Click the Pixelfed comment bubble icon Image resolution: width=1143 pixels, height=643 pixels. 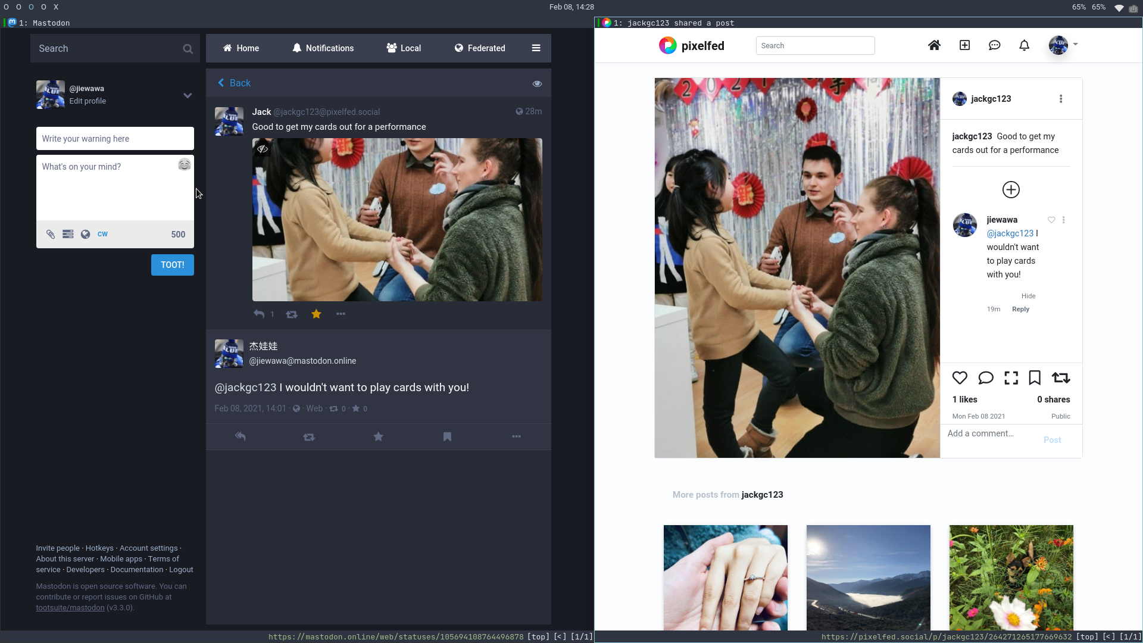click(x=986, y=377)
